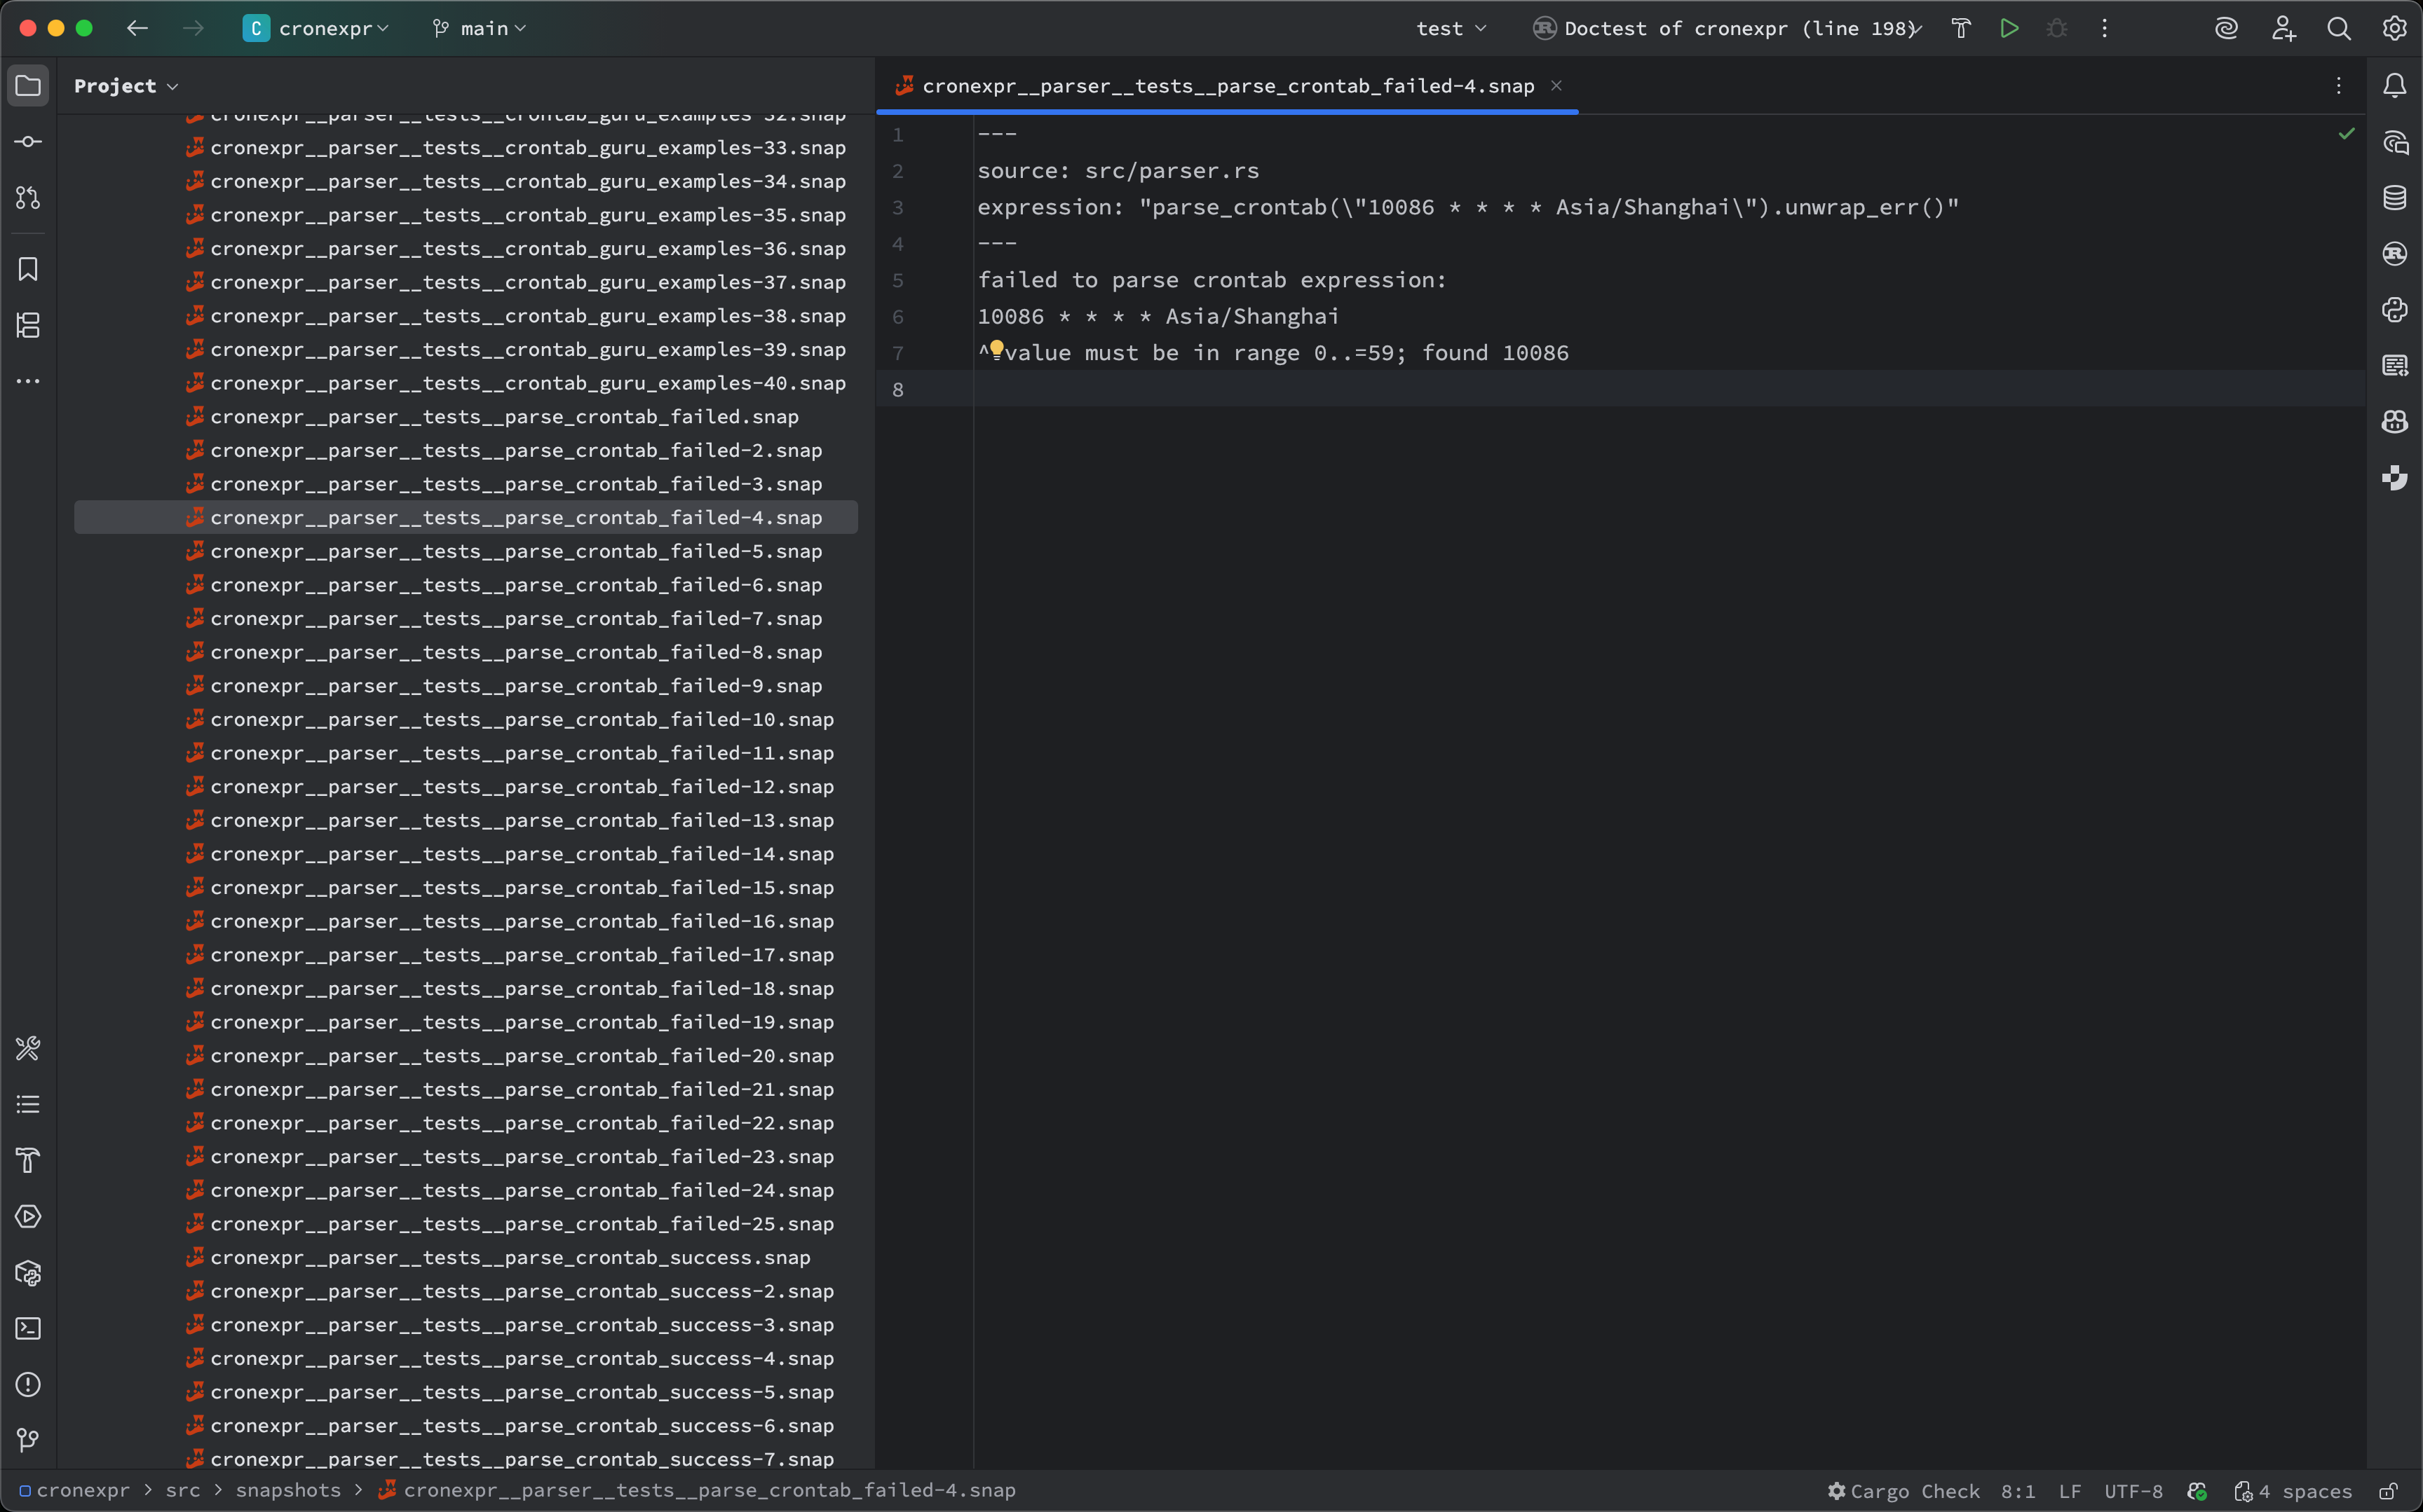Image resolution: width=2423 pixels, height=1512 pixels.
Task: Open Pull Requests tool window icon
Action: pyautogui.click(x=28, y=198)
